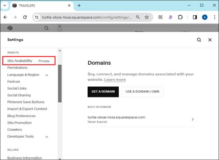Close the Settings panel with X
219x160 pixels.
(210, 40)
